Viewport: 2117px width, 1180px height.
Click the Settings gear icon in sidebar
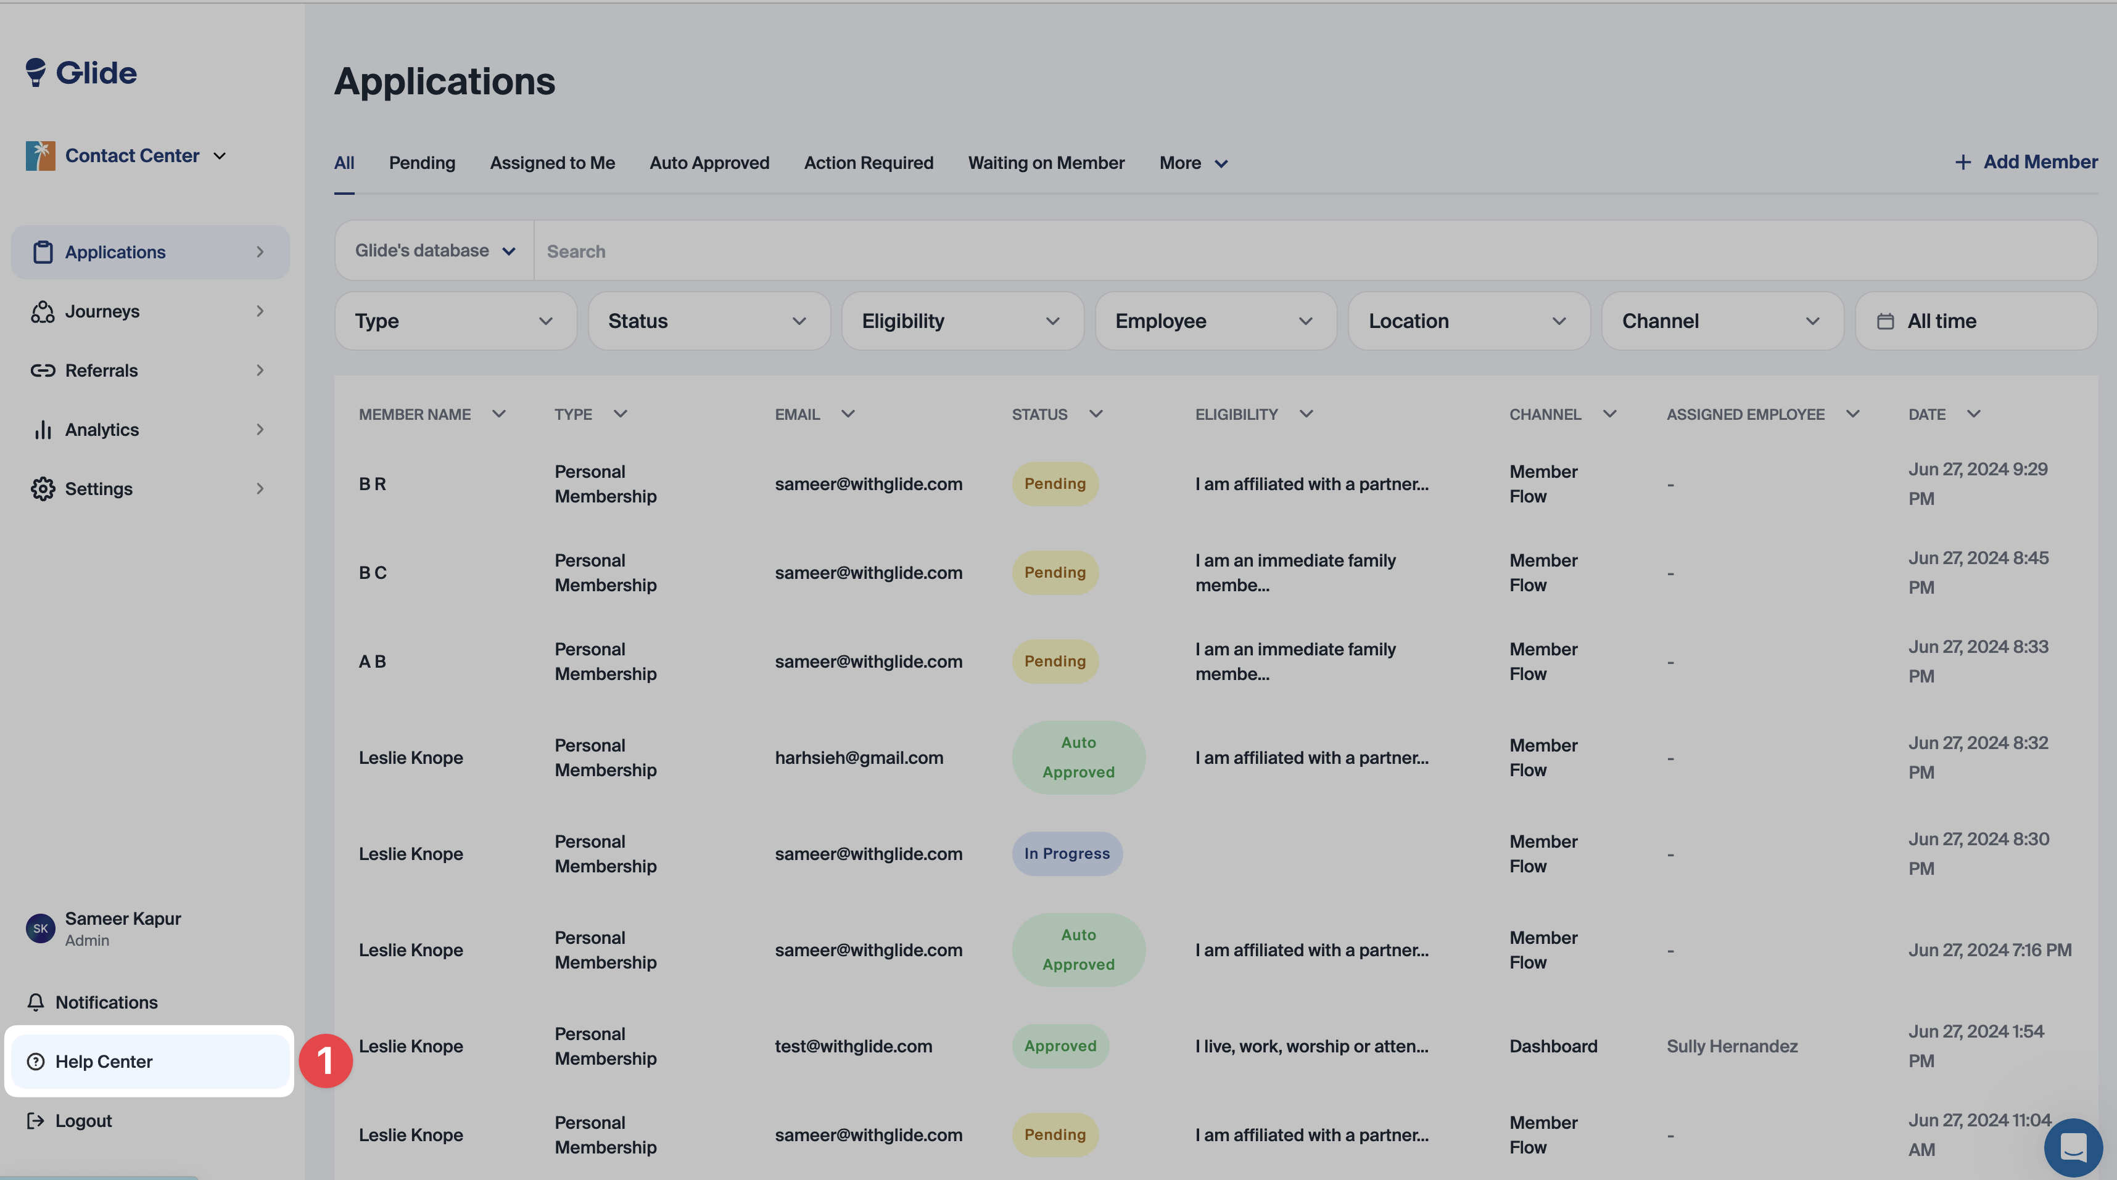click(43, 489)
